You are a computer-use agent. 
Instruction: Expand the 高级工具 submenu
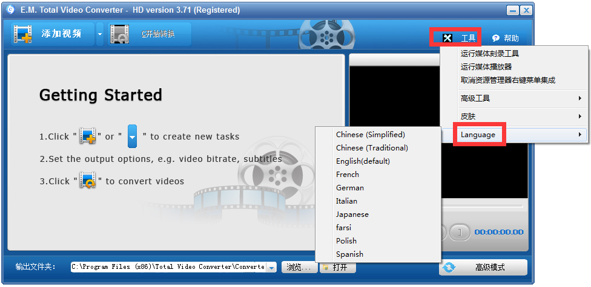pos(513,98)
